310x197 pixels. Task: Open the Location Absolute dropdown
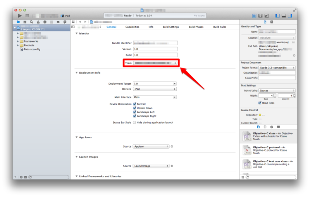point(277,37)
